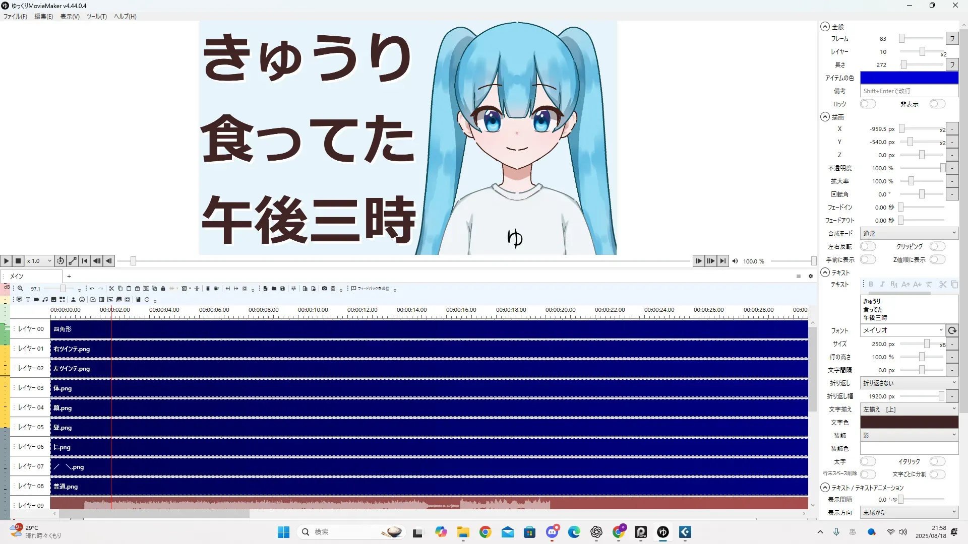Screen dimensions: 968x544
Task: Click the scissors cut icon in timeline toolbar
Action: [111, 289]
